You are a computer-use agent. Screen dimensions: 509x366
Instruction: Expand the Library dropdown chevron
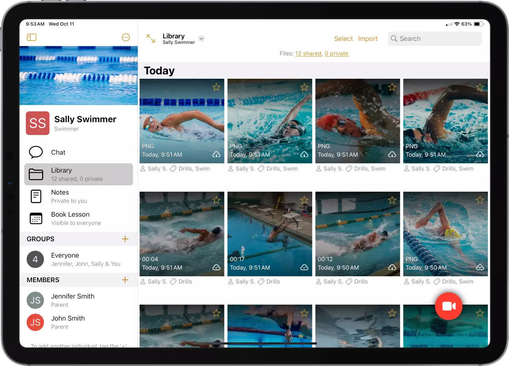201,39
